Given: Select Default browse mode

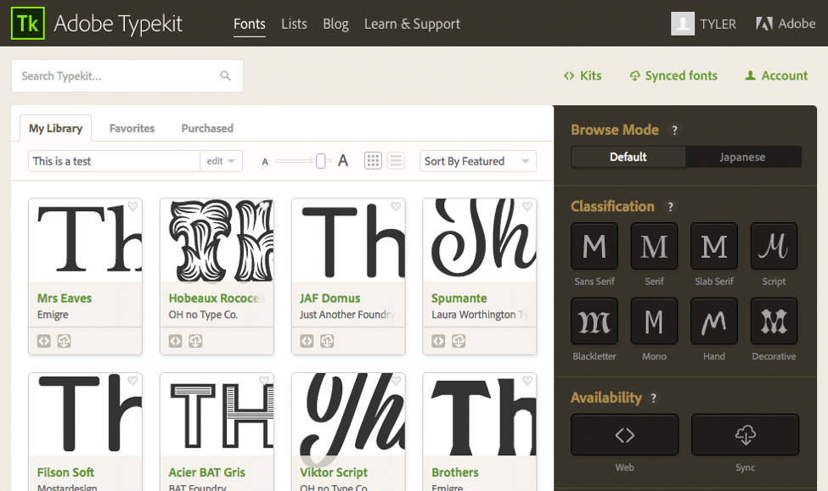Looking at the screenshot, I should click(628, 157).
